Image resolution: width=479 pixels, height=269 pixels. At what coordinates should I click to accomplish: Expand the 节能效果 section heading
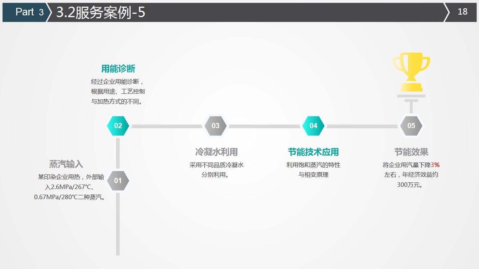[x=412, y=152]
